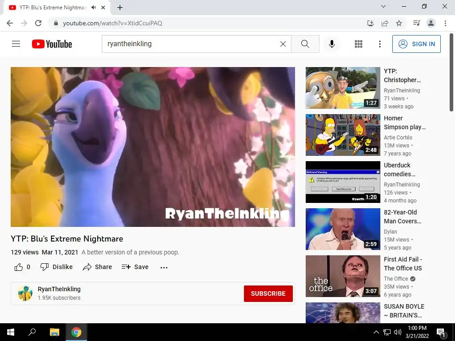Open Windows Start menu
455x341 pixels.
click(11, 332)
